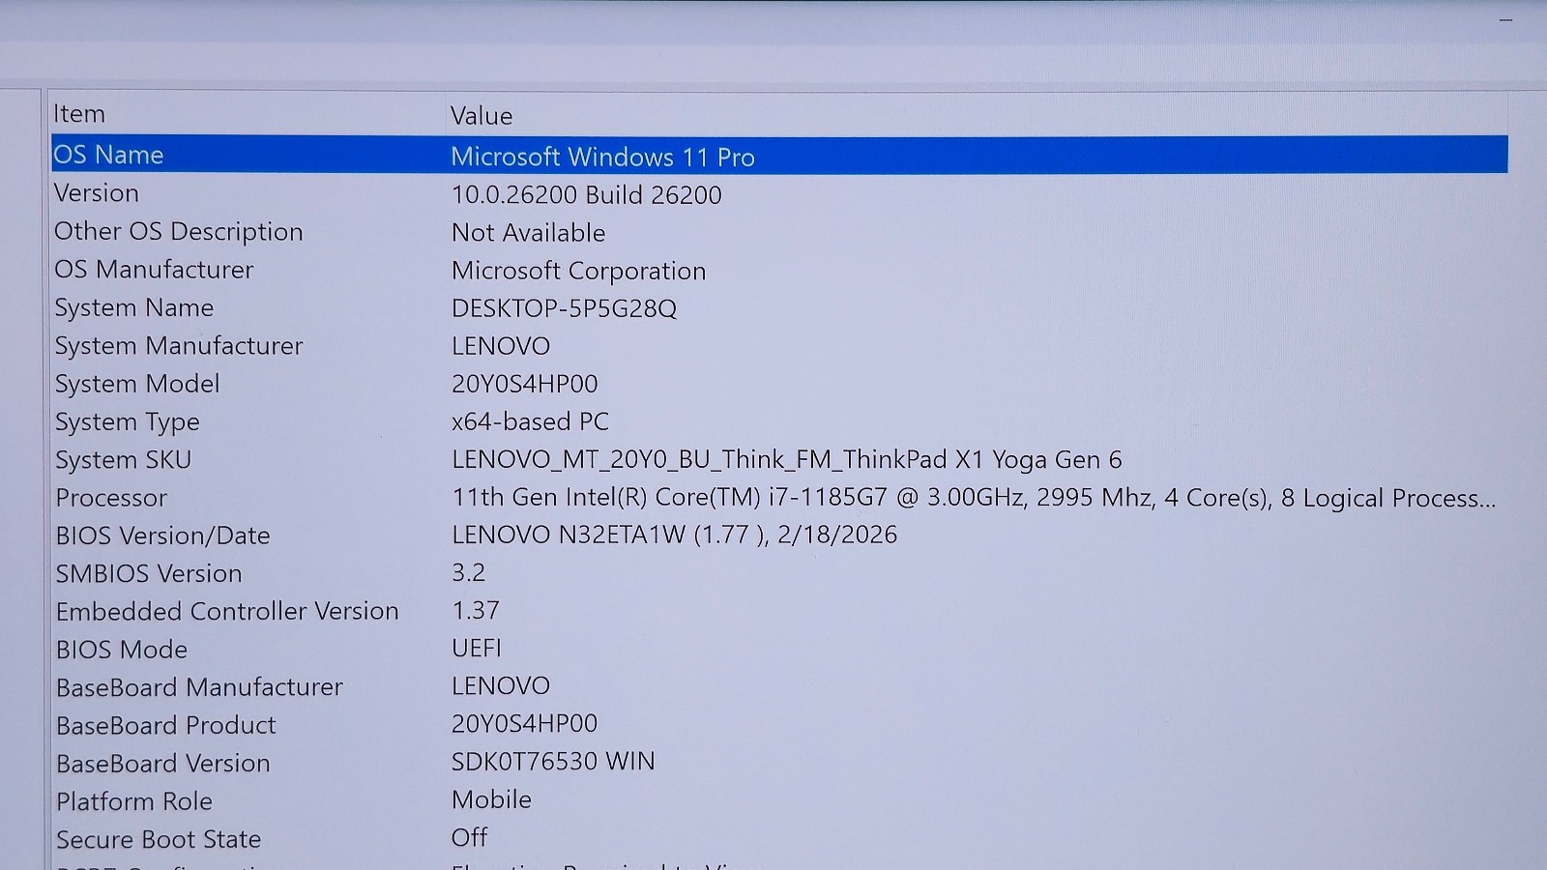Select the System Manufacturer label
The height and width of the screenshot is (870, 1547).
click(x=179, y=346)
